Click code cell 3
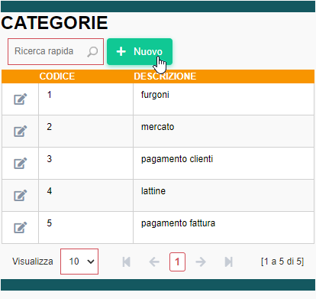Viewport: 316px width, 299px height. [85, 164]
